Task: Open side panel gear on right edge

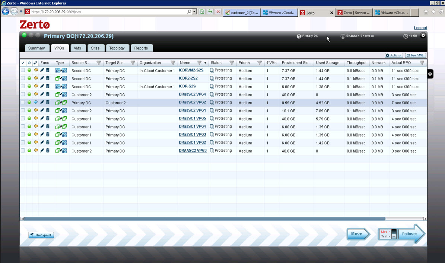Action: point(430,74)
